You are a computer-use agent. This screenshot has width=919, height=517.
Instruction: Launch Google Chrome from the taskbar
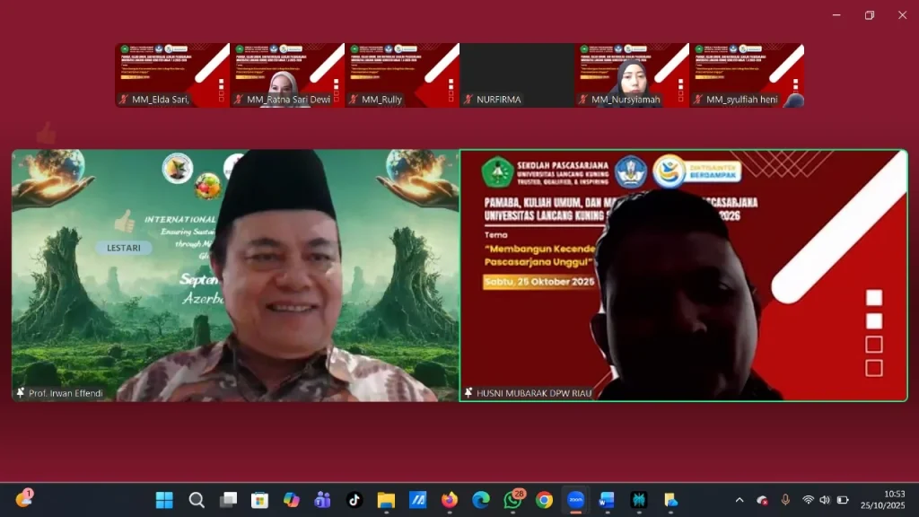[x=544, y=500]
